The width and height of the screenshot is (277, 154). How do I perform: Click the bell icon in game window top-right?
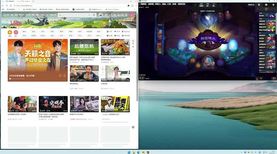pyautogui.click(x=273, y=5)
